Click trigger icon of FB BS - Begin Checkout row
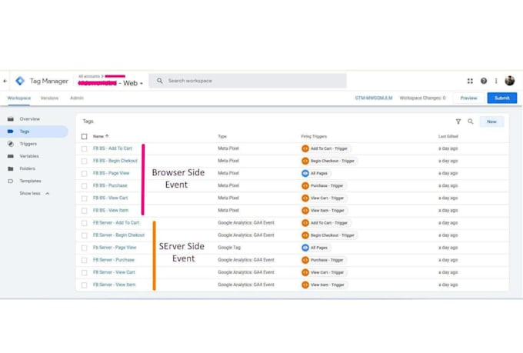523x353 pixels. pyautogui.click(x=305, y=161)
